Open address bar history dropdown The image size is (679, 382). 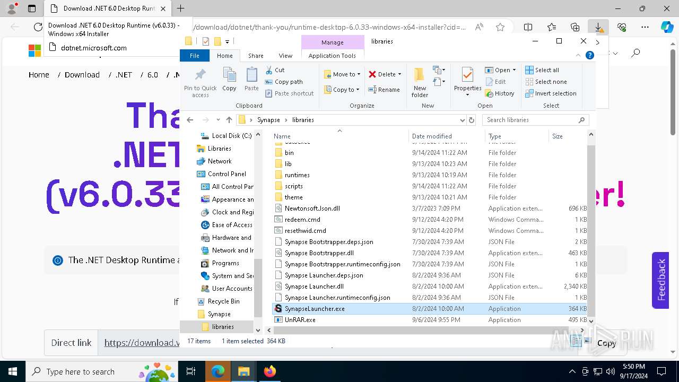coord(462,120)
